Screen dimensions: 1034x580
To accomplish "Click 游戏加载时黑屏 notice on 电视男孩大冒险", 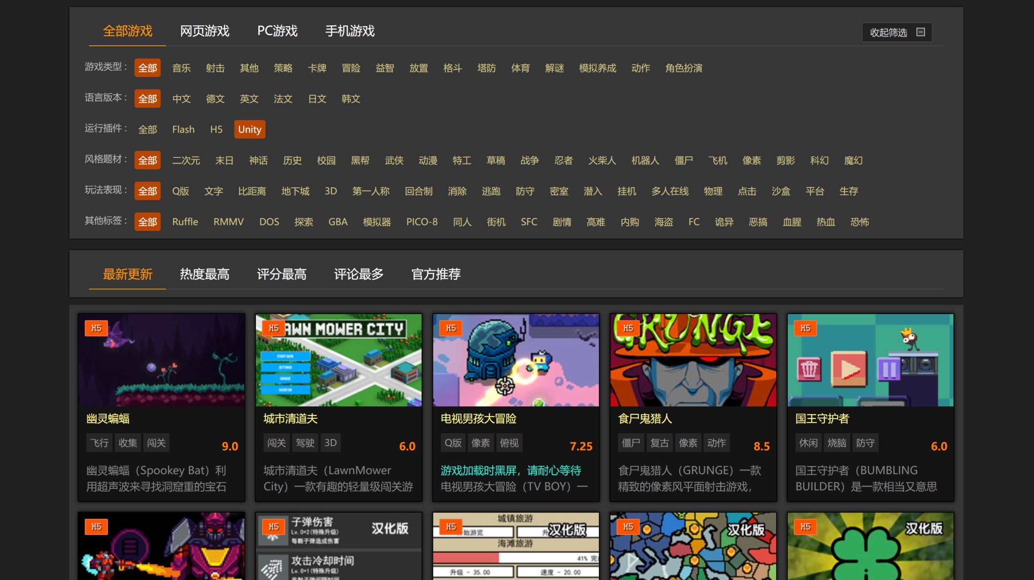I will tap(511, 471).
